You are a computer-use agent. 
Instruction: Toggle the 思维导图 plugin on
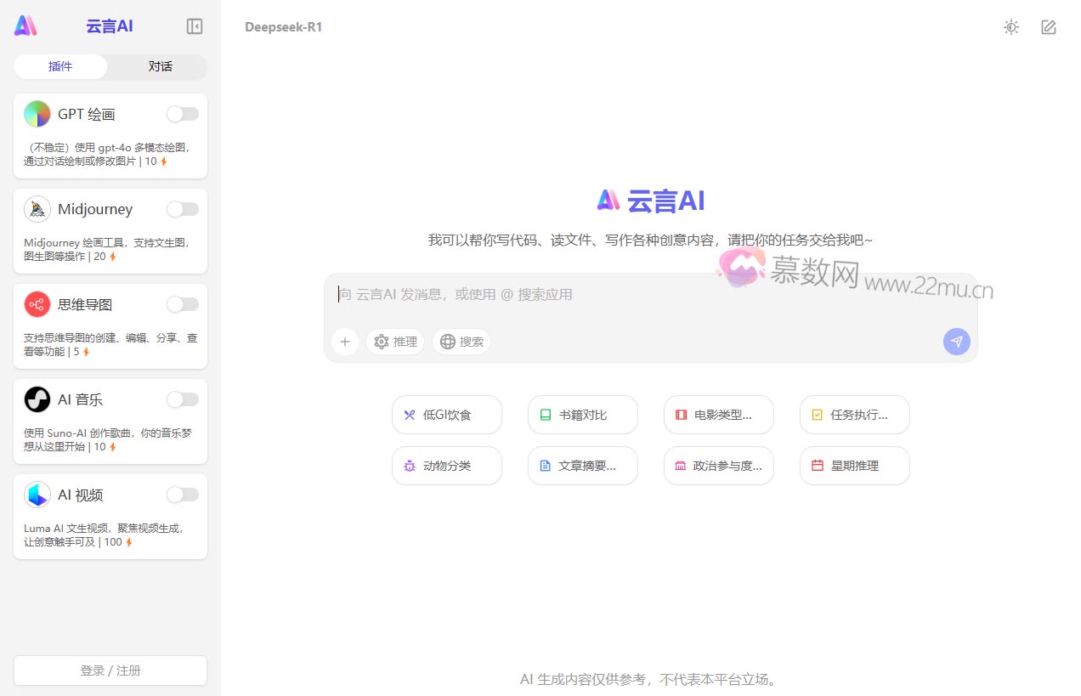click(x=182, y=303)
